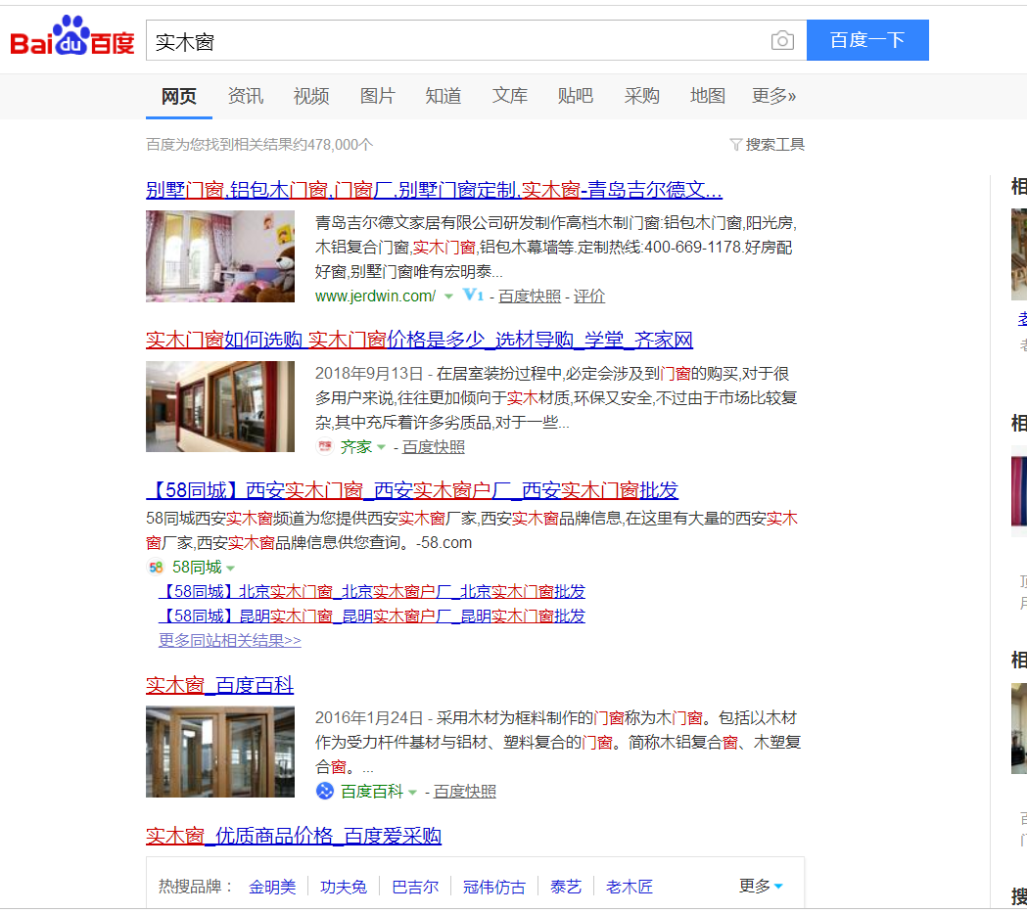Click the 齐家 source name
Image resolution: width=1027 pixels, height=913 pixels.
click(355, 447)
